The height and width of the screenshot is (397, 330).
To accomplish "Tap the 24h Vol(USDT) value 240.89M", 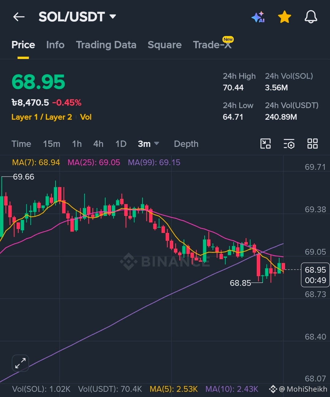I will click(281, 117).
